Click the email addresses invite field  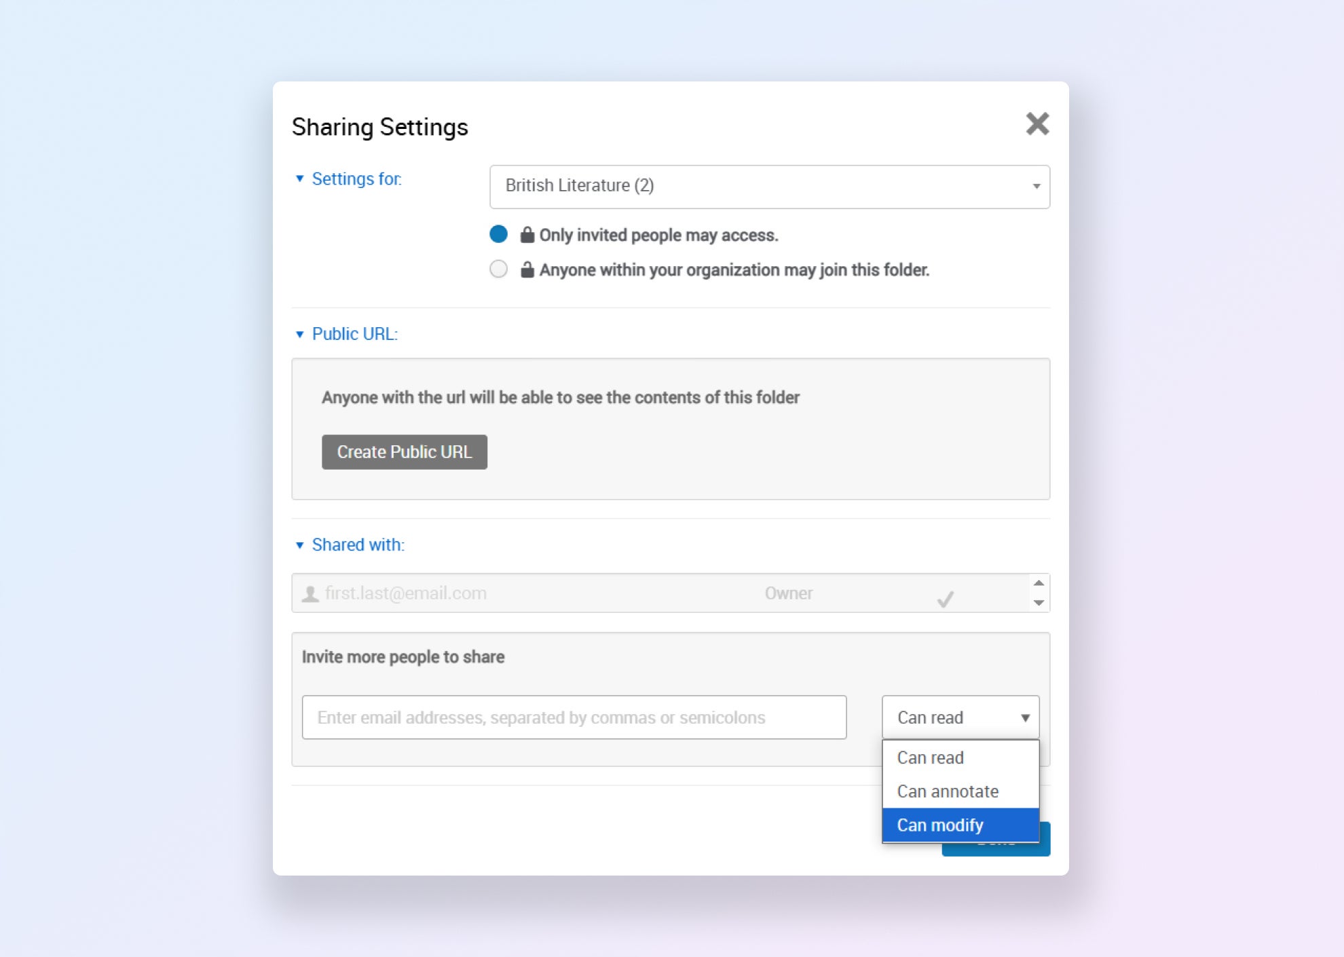point(574,717)
